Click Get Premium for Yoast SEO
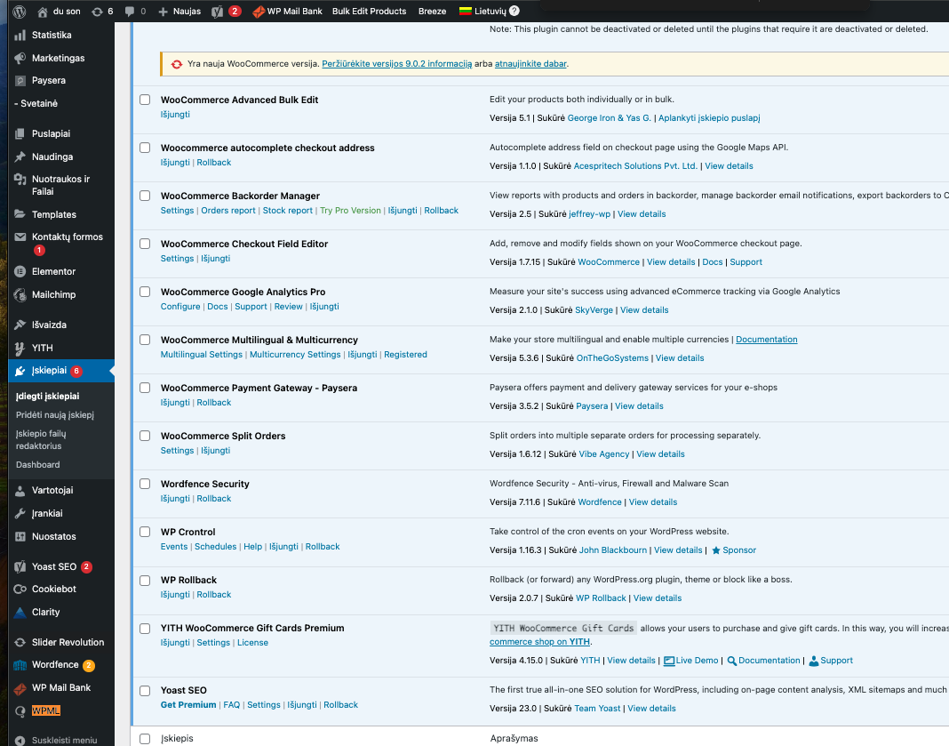 point(188,705)
